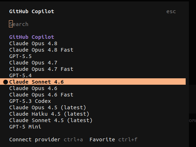
Task: Select the GPT-5.5 model
Action: [x=21, y=56]
